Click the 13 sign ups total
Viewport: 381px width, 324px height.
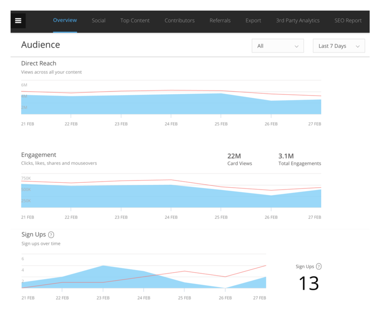coord(308,283)
